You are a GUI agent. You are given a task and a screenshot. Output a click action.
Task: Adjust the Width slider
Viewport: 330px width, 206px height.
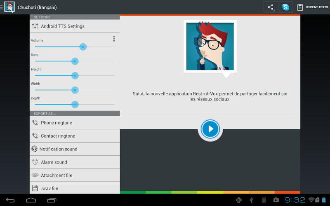click(75, 90)
